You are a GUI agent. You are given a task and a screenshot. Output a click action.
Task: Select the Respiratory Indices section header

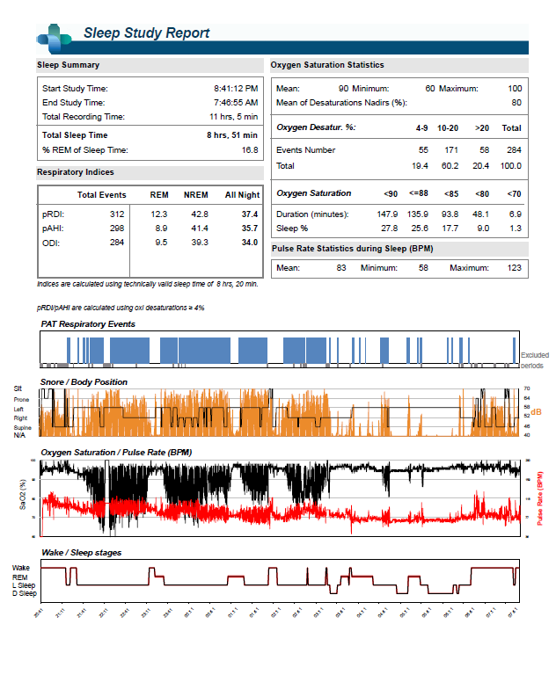coord(76,172)
